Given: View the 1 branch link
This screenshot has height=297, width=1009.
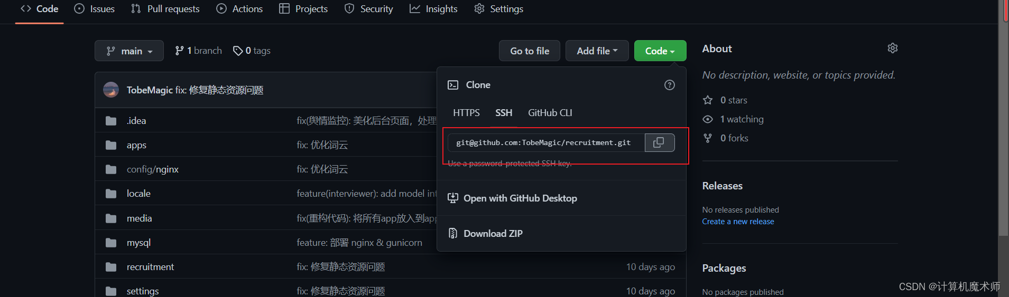Looking at the screenshot, I should pyautogui.click(x=198, y=51).
